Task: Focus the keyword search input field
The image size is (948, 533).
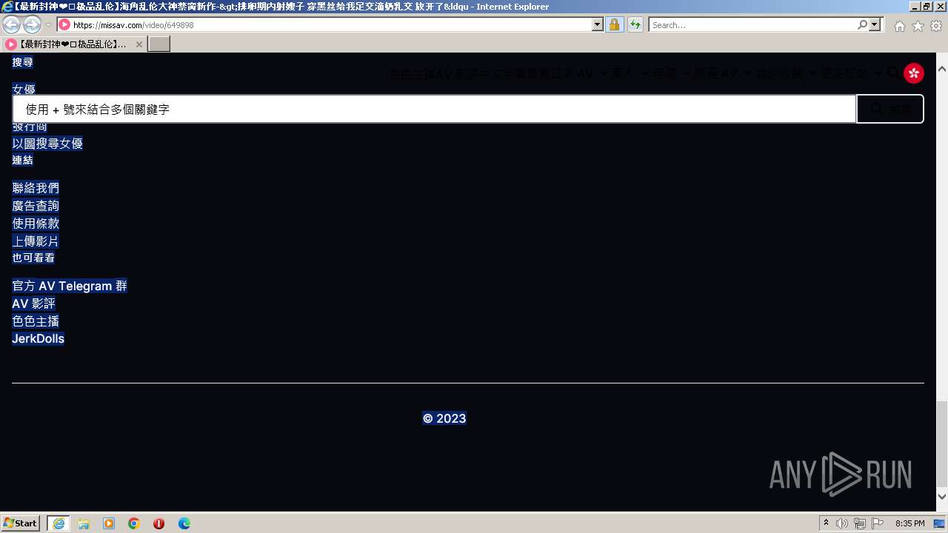Action: coord(434,109)
